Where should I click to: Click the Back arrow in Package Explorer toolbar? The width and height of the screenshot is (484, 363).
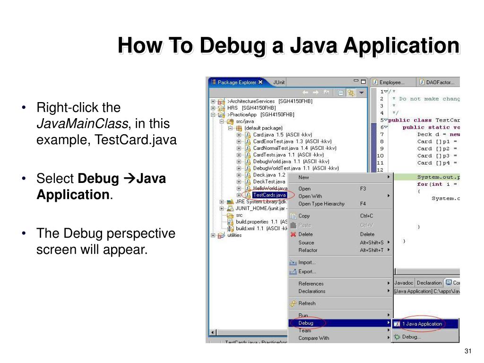coord(305,93)
